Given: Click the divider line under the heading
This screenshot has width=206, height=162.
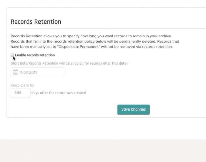Looking at the screenshot, I should pyautogui.click(x=108, y=28).
